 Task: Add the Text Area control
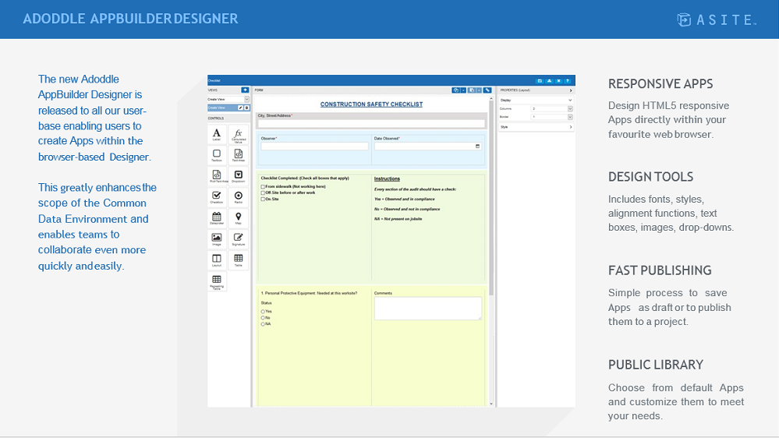(x=239, y=155)
